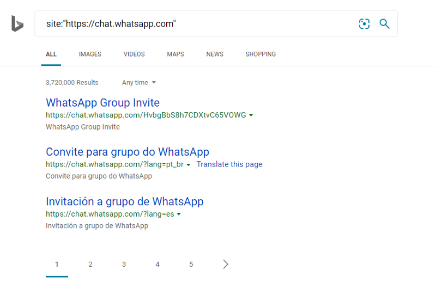This screenshot has width=436, height=289.
Task: Go to results page 3
Action: 124,265
